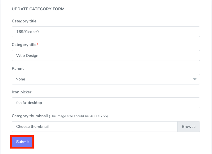Viewport: 212px width, 154px height.
Task: Click the Icon picker input field
Action: (105, 103)
